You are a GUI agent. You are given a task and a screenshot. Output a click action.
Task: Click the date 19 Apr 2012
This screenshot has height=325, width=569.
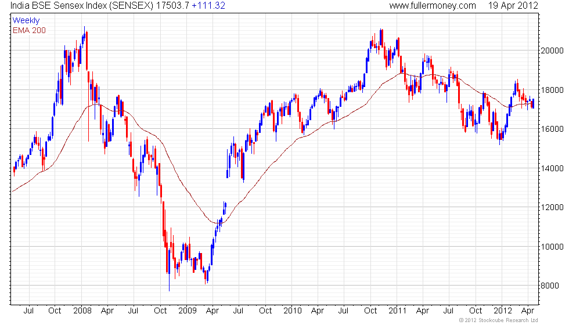[513, 6]
